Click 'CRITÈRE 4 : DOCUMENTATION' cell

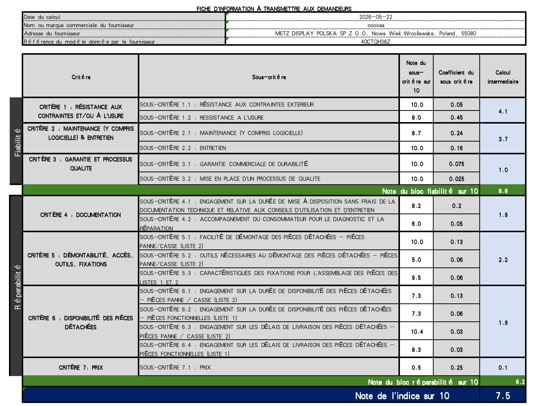pyautogui.click(x=81, y=214)
